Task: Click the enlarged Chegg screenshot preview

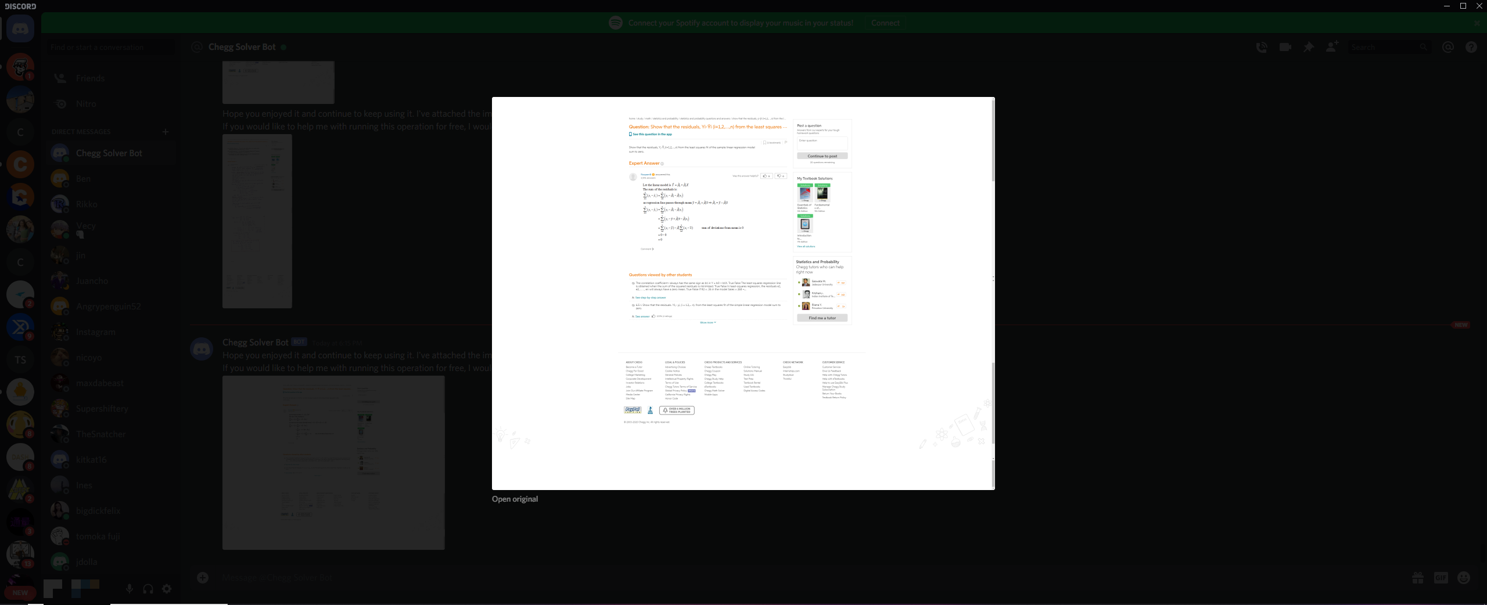Action: 743,293
